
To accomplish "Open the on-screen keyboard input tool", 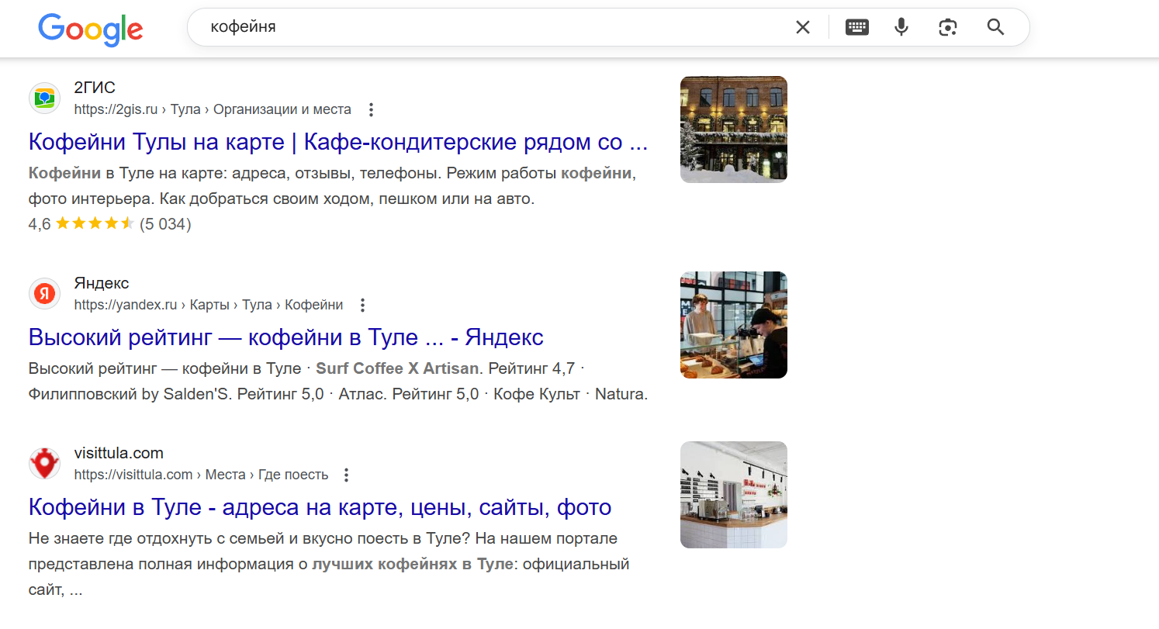I will click(856, 28).
